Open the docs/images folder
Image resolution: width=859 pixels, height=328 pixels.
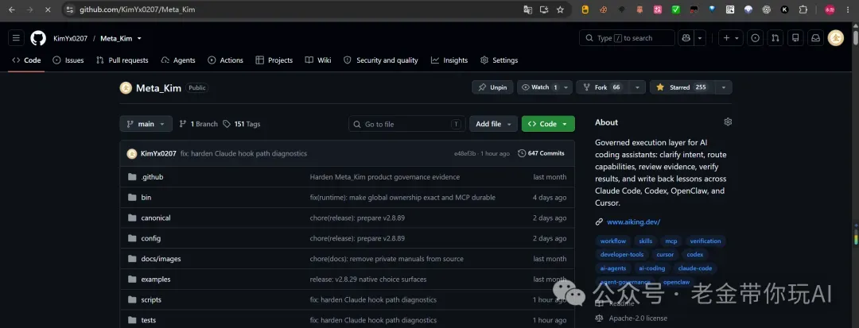pos(161,259)
